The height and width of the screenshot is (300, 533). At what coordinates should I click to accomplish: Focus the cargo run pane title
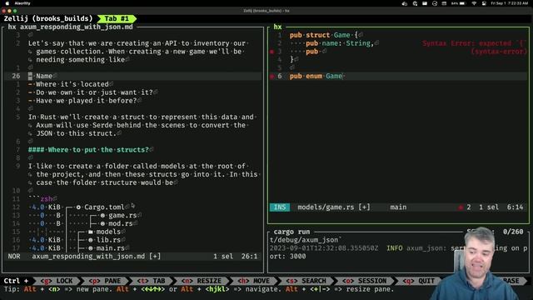coord(291,232)
